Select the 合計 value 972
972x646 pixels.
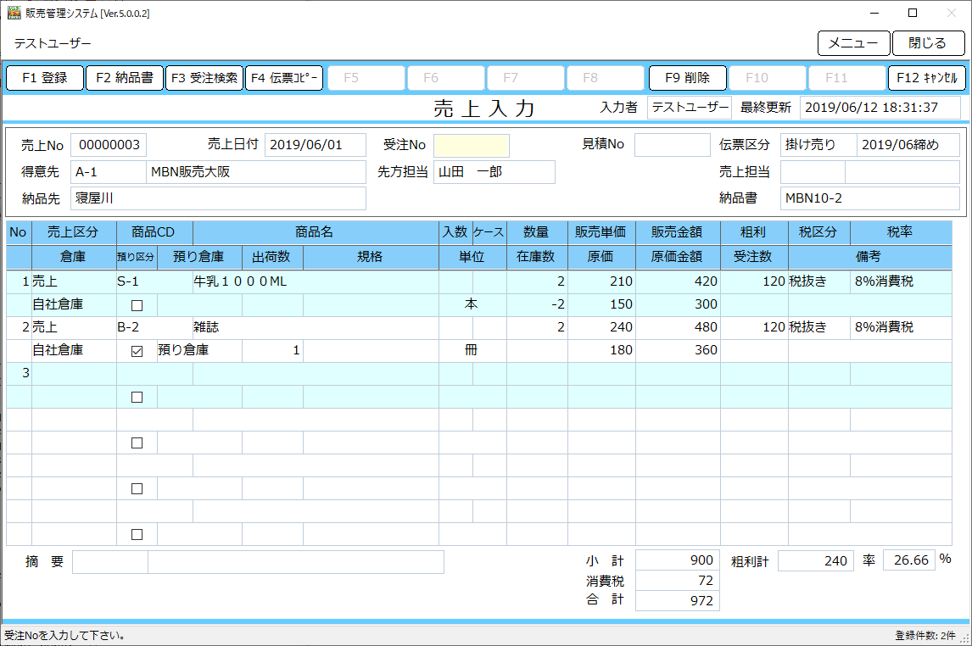tap(678, 601)
